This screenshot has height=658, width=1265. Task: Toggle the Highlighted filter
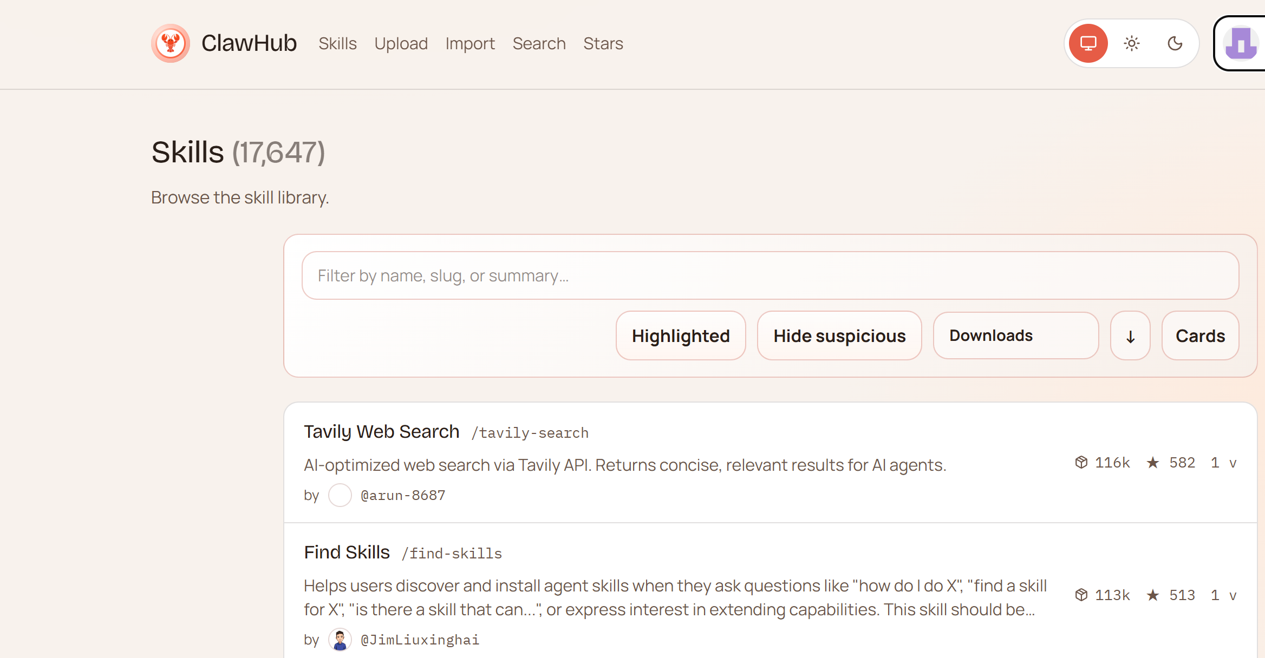coord(681,336)
